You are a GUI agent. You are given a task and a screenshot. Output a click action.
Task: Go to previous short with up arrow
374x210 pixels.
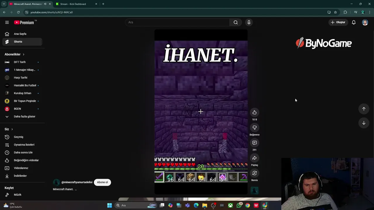(364, 109)
